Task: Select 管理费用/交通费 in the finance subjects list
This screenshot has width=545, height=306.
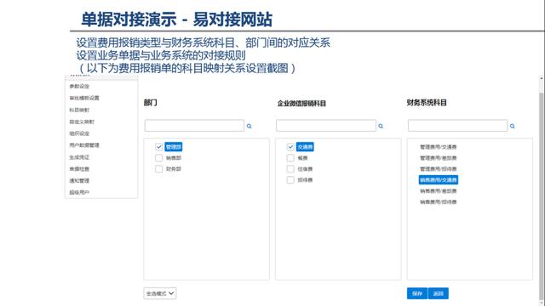Action: coord(439,147)
